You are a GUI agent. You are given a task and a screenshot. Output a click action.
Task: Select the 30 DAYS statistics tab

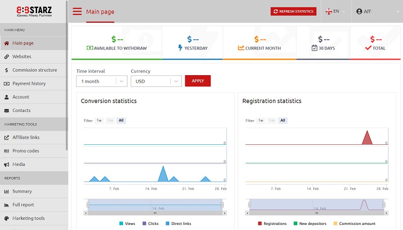pyautogui.click(x=323, y=43)
